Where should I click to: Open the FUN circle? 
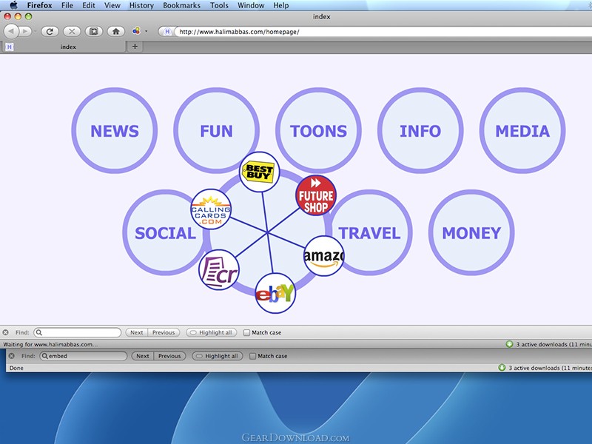216,131
